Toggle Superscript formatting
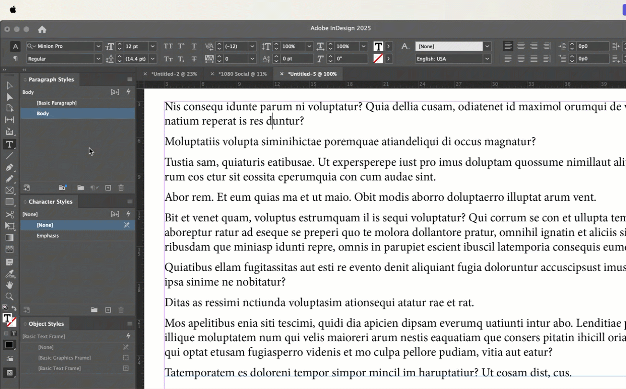Image resolution: width=626 pixels, height=389 pixels. (x=181, y=46)
